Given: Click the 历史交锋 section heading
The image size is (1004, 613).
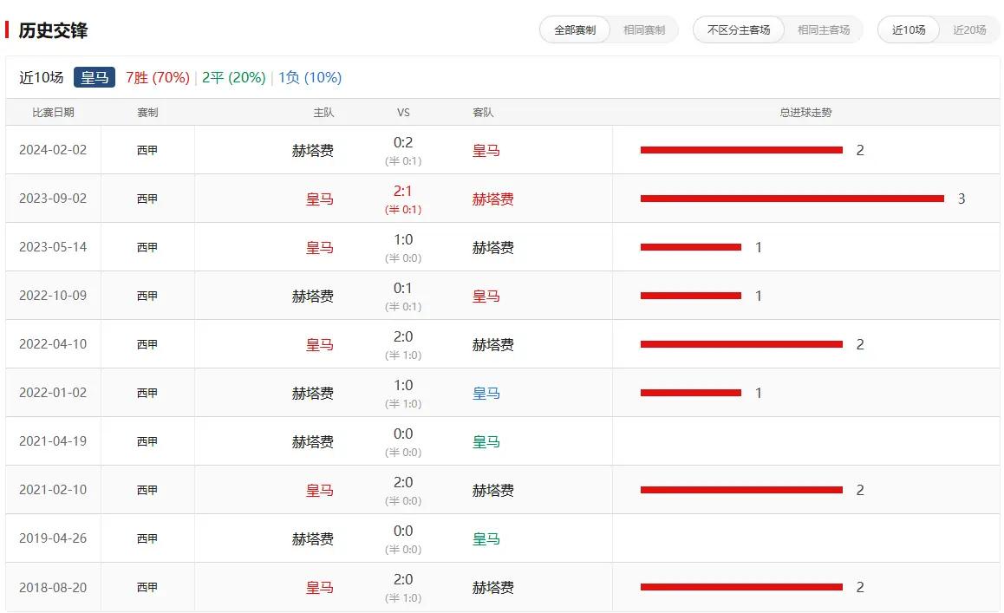Looking at the screenshot, I should tap(53, 30).
